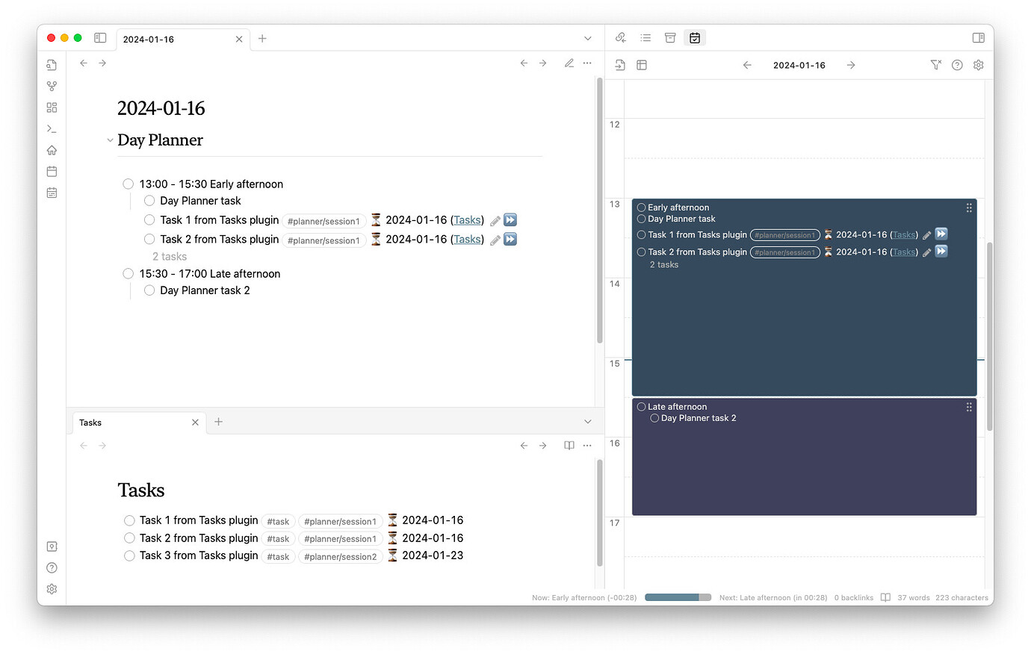The height and width of the screenshot is (654, 1031).
Task: Postpone Task 2 using the fast-forward icon
Action: click(x=510, y=239)
